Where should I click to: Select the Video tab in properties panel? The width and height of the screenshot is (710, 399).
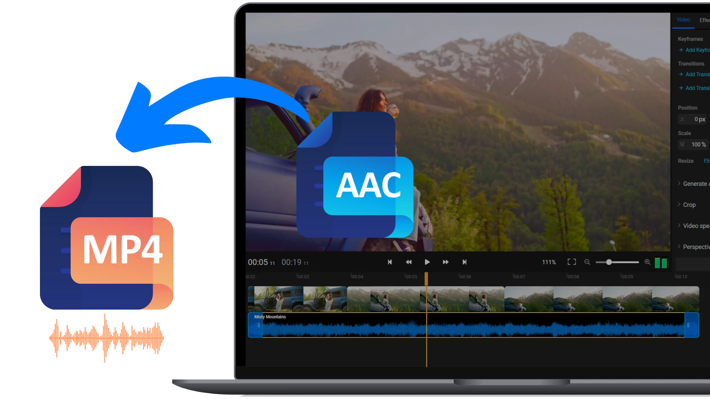point(683,20)
